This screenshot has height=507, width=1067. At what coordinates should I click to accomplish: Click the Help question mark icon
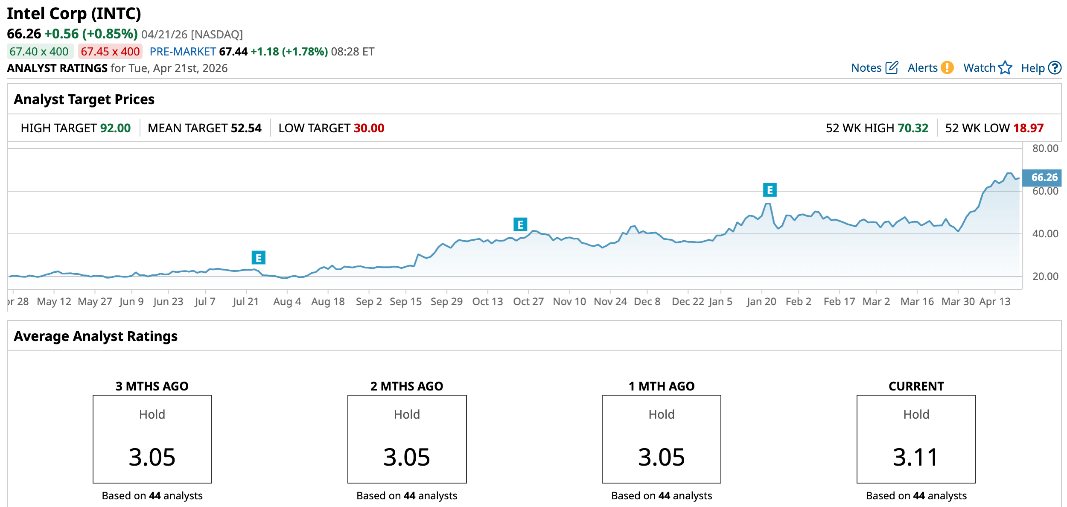pos(1055,68)
